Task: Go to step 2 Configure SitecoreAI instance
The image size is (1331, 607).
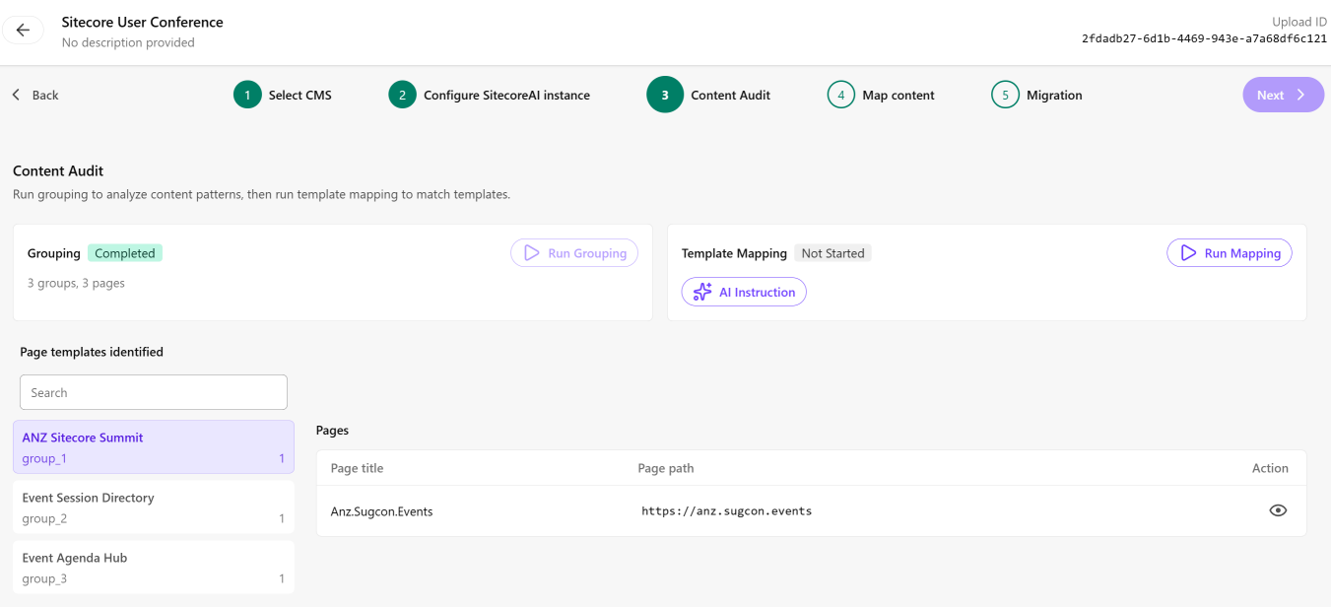Action: (490, 96)
